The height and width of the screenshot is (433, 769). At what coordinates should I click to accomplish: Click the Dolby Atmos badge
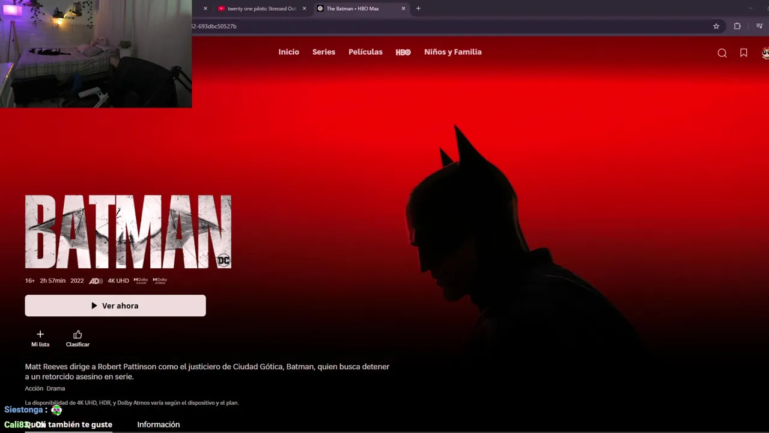[x=160, y=281]
